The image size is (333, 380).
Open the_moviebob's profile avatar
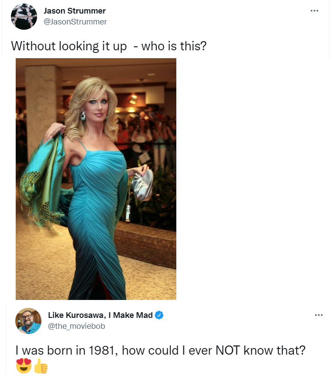pyautogui.click(x=28, y=321)
